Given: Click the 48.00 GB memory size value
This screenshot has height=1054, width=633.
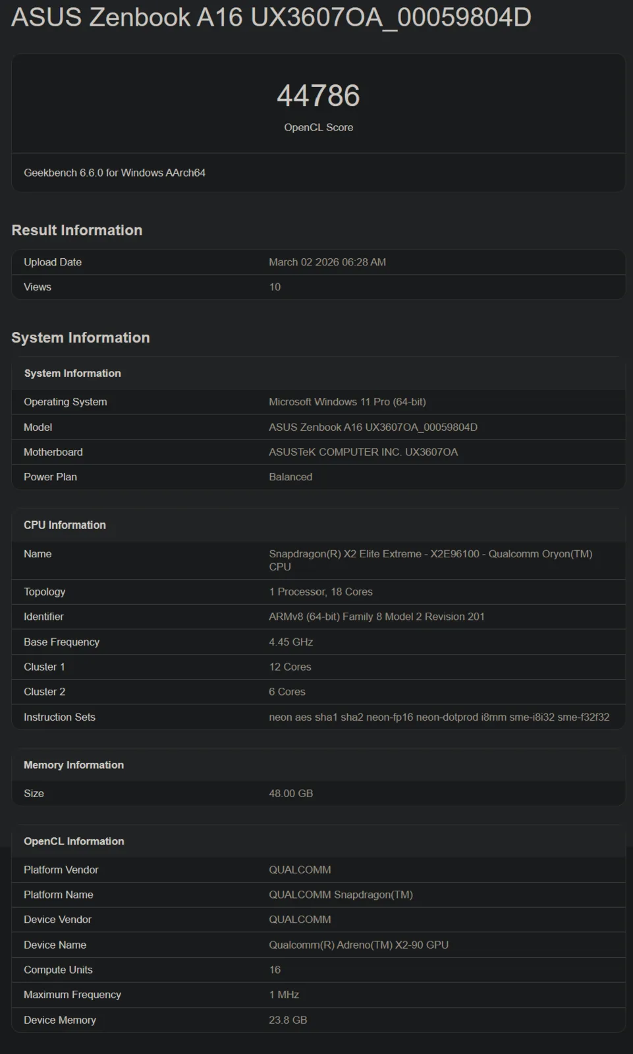Looking at the screenshot, I should click(x=290, y=793).
